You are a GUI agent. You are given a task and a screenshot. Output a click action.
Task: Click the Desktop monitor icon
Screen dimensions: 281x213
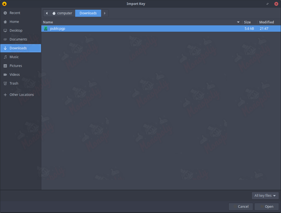coord(5,31)
